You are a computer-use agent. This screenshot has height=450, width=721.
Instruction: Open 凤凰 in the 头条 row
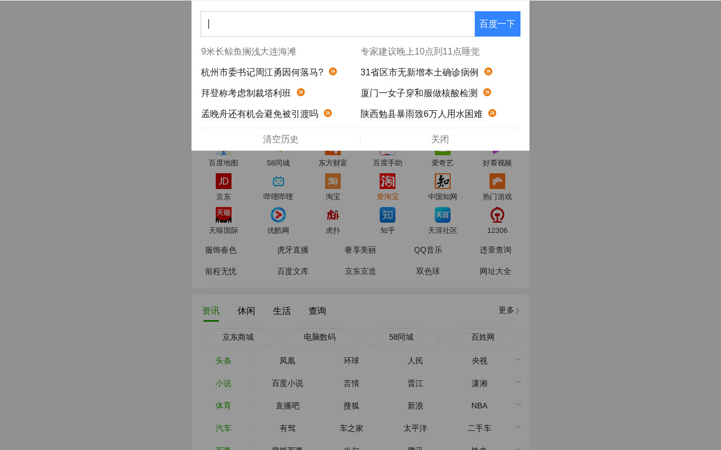287,361
